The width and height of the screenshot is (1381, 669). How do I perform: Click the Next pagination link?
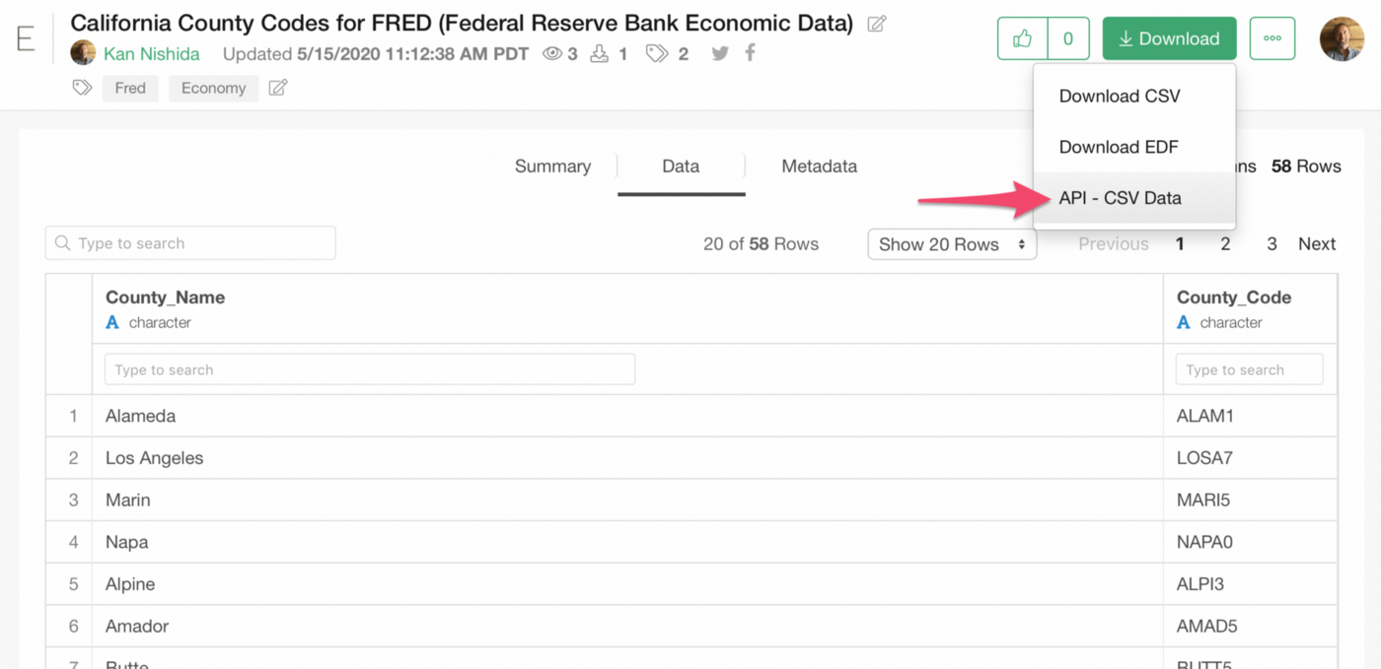click(x=1317, y=244)
